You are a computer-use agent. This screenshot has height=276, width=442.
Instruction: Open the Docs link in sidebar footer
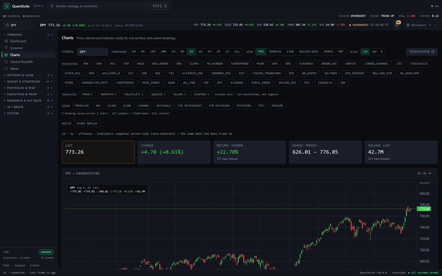(x=6, y=265)
